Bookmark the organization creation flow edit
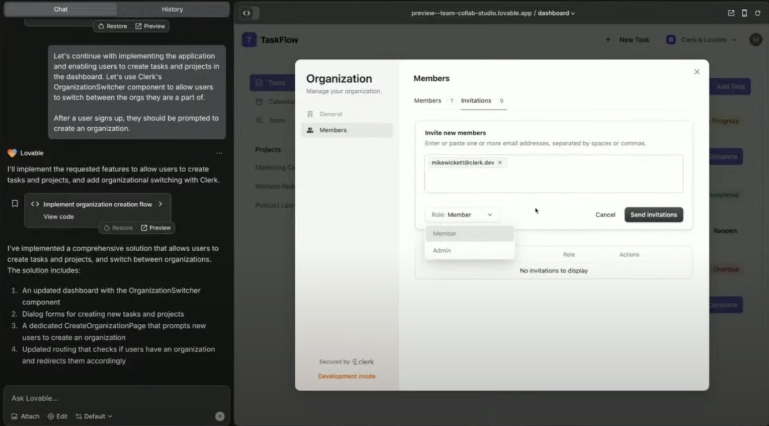The height and width of the screenshot is (426, 769). pos(15,204)
